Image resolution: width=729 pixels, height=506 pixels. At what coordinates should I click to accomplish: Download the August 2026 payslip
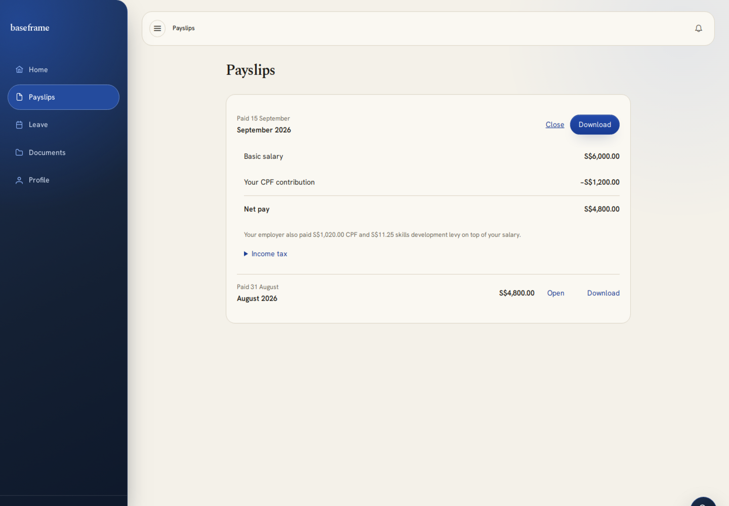(603, 293)
